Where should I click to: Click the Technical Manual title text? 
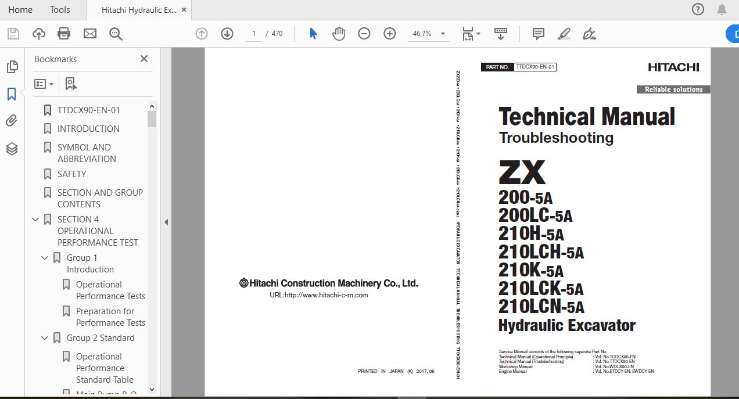[587, 117]
